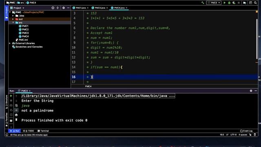Hide the Project tool window

click(x=68, y=8)
